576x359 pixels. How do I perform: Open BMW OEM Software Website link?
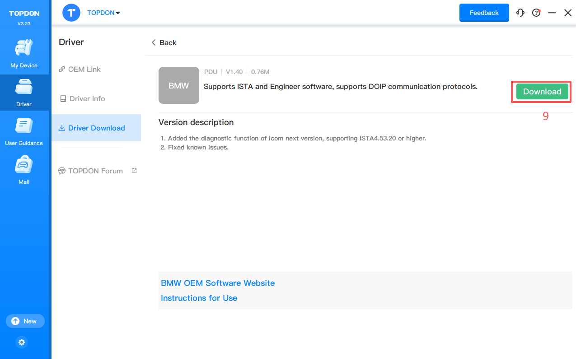pos(218,283)
